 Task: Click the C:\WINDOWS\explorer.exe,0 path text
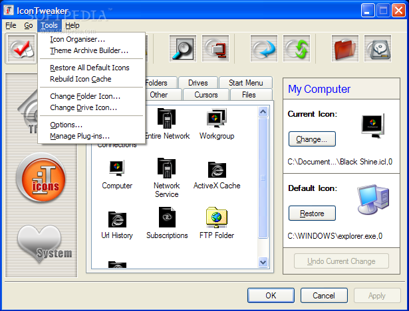click(x=335, y=236)
